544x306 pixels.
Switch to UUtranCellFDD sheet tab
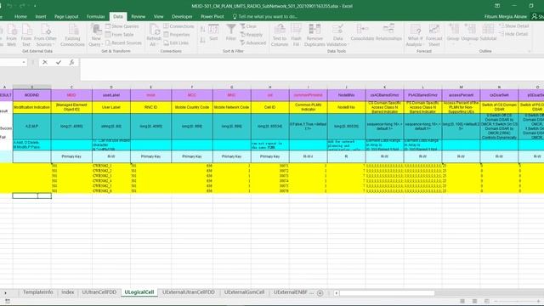coord(99,292)
